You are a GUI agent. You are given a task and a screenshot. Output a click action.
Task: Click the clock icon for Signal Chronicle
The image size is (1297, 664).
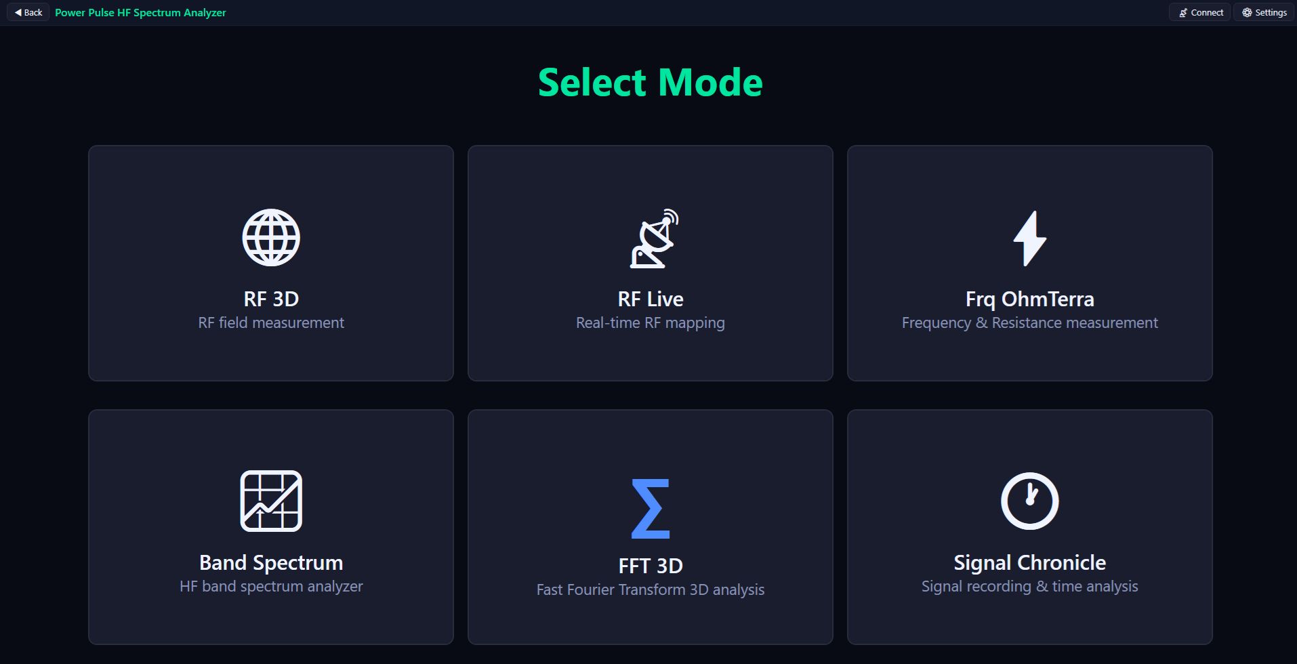click(1029, 501)
